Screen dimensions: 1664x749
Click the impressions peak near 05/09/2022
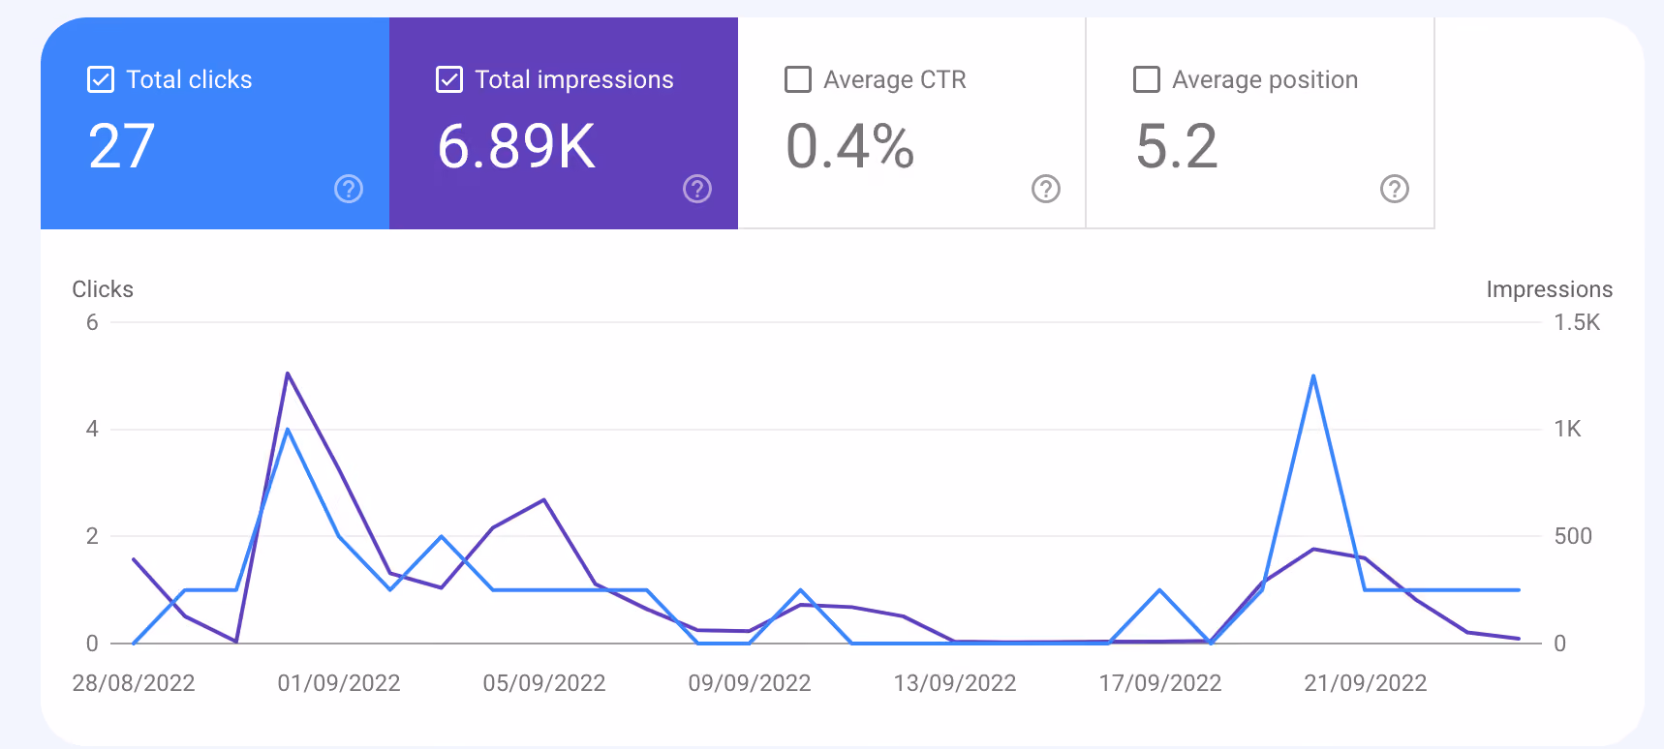coord(544,500)
